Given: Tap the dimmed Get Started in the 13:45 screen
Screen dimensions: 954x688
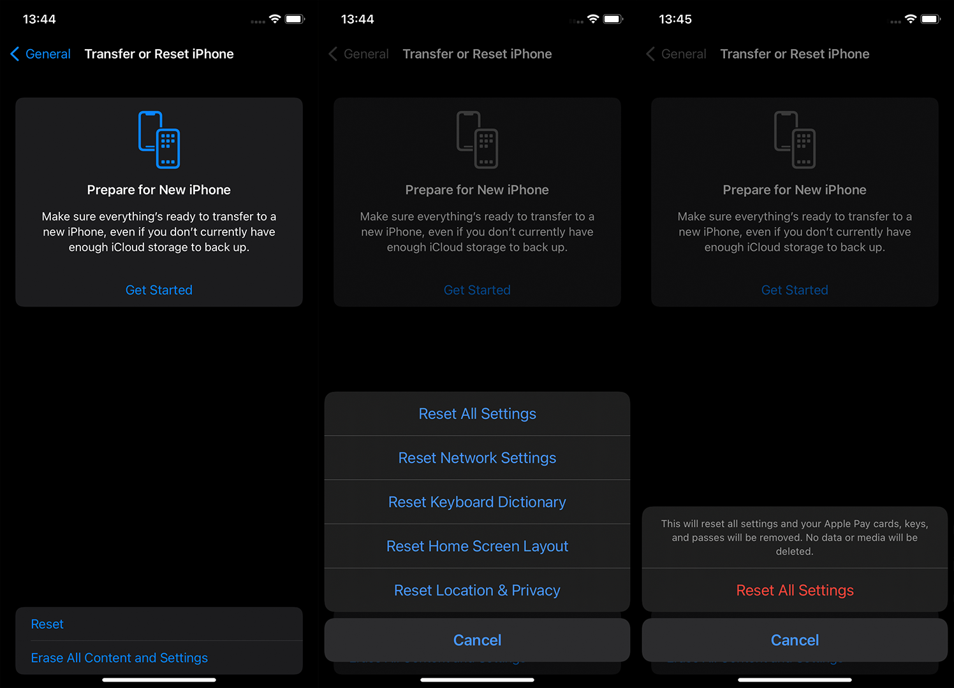Looking at the screenshot, I should point(795,290).
